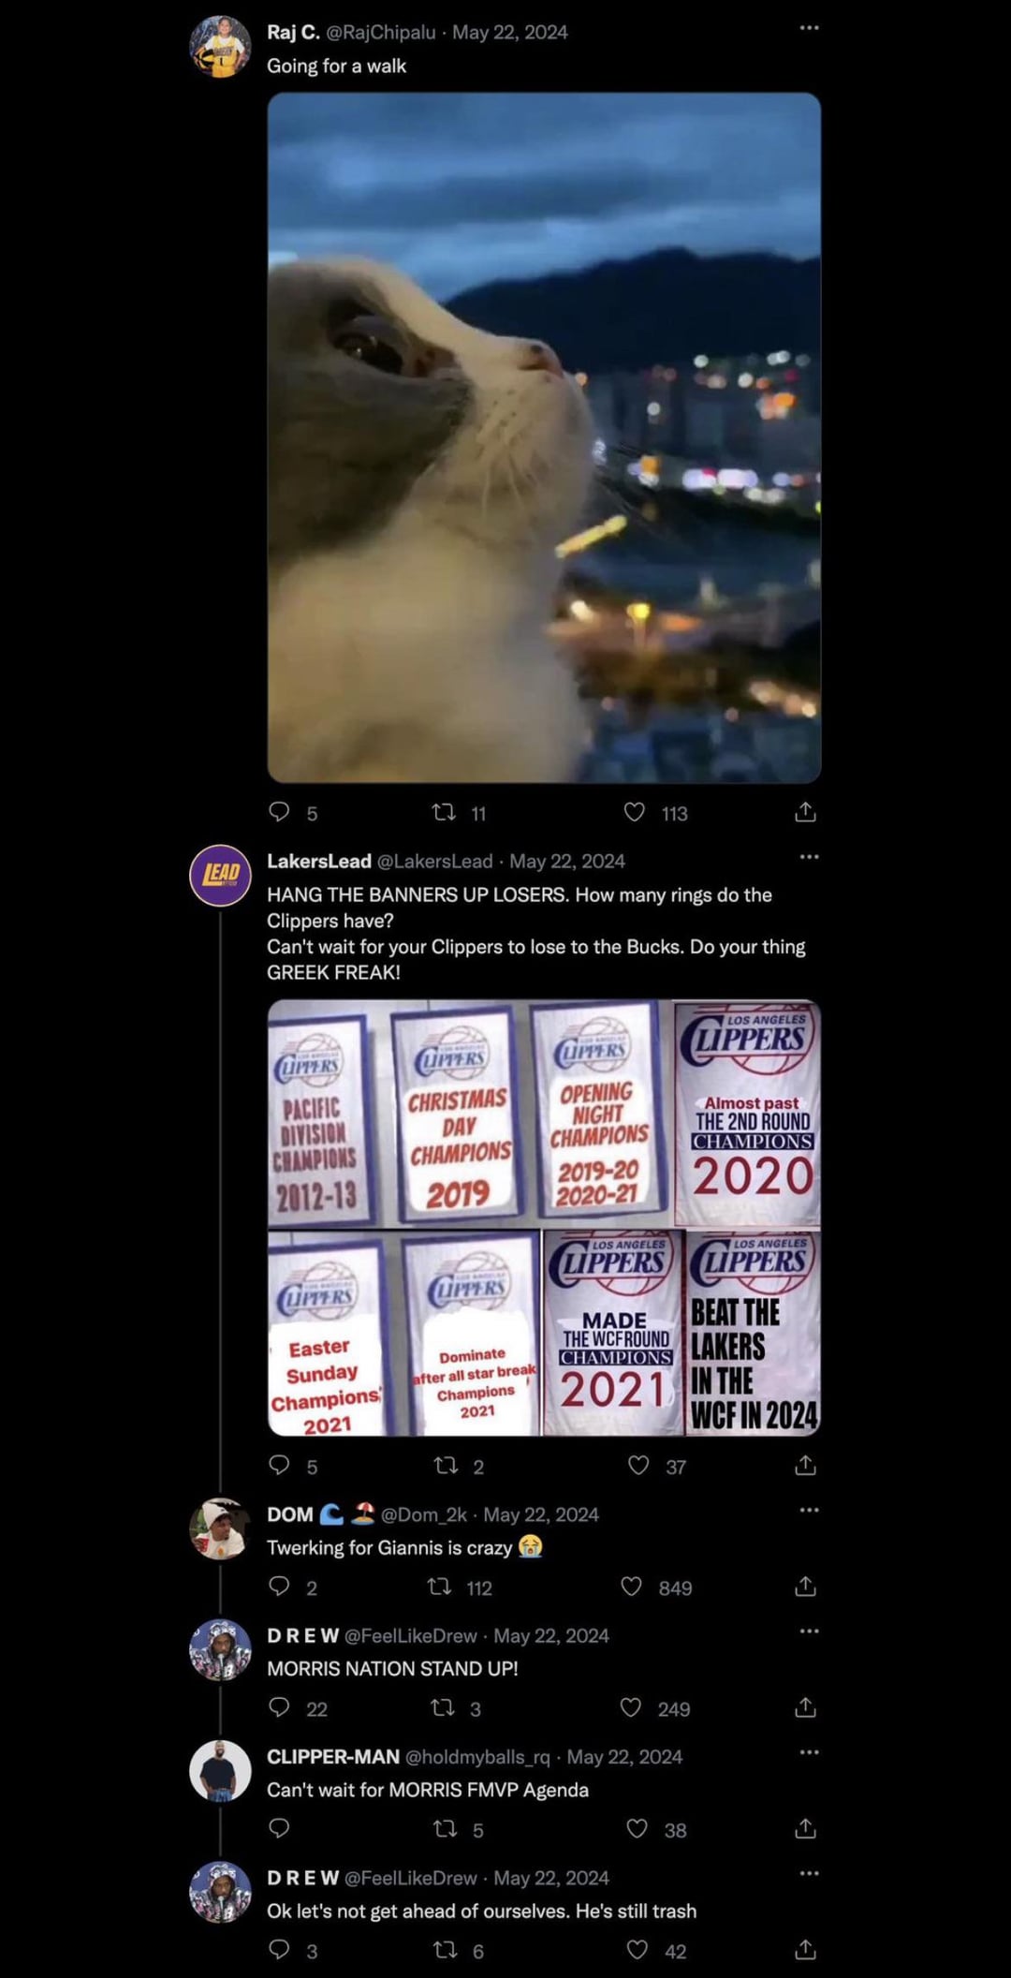Open the cat looking at city photo
Image resolution: width=1011 pixels, height=1978 pixels.
(x=544, y=437)
